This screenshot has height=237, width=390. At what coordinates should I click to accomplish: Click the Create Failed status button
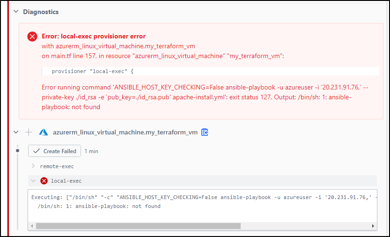(54, 151)
